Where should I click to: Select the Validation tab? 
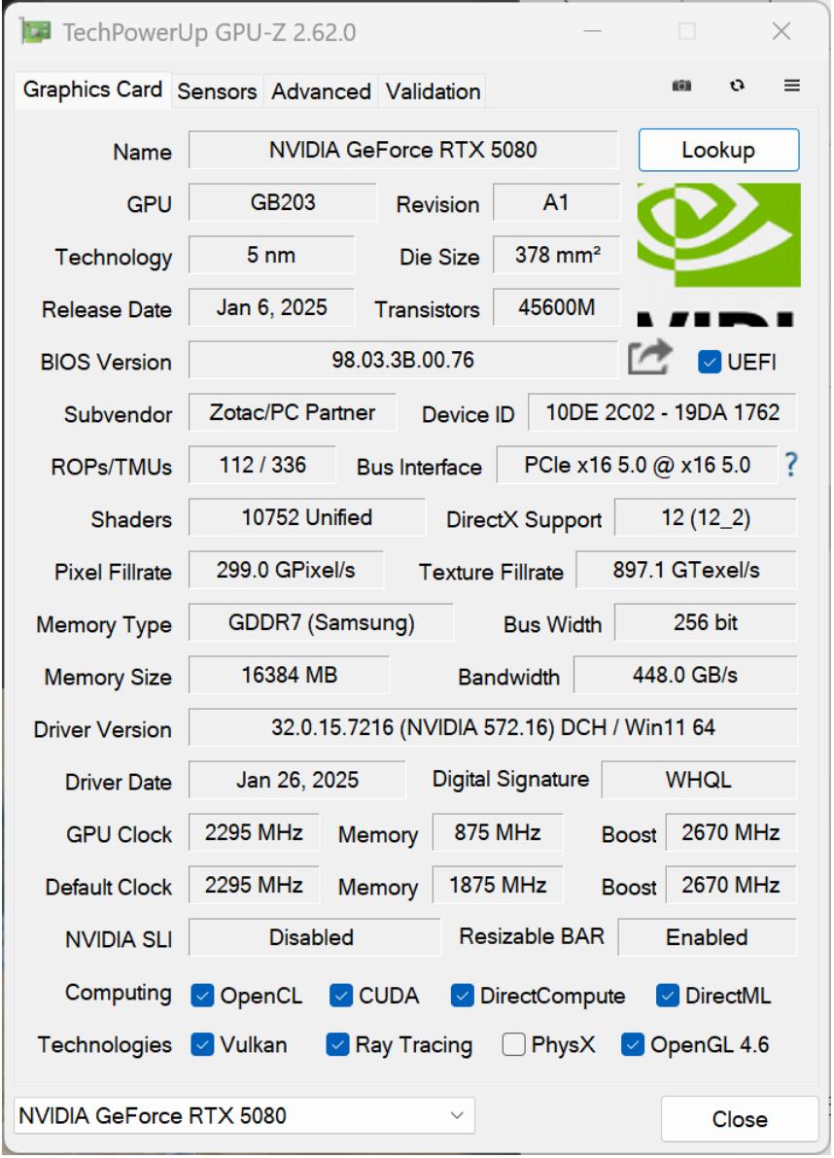[x=432, y=90]
